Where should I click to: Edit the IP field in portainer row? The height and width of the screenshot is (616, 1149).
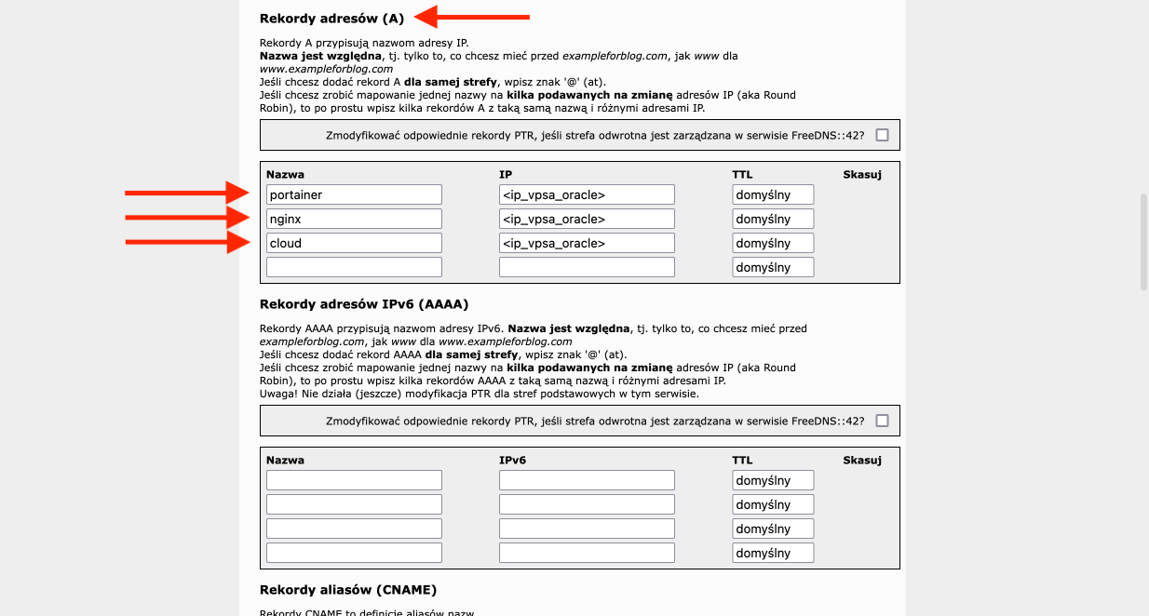coord(587,194)
